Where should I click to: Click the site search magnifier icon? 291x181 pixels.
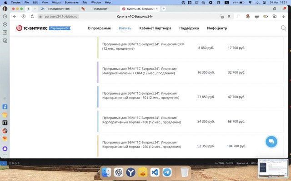[x=283, y=28]
